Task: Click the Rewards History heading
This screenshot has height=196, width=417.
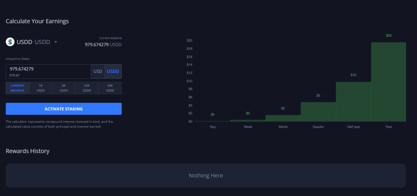Action: point(27,151)
